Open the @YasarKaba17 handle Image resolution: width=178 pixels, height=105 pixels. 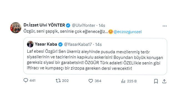point(78,44)
